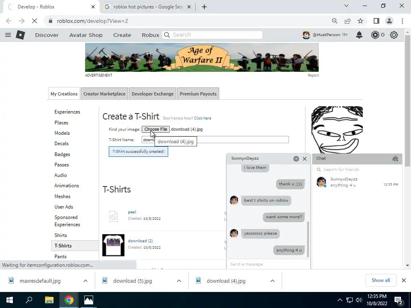Open the Roblox hamburger navigation menu
The width and height of the screenshot is (411, 308).
(x=8, y=35)
